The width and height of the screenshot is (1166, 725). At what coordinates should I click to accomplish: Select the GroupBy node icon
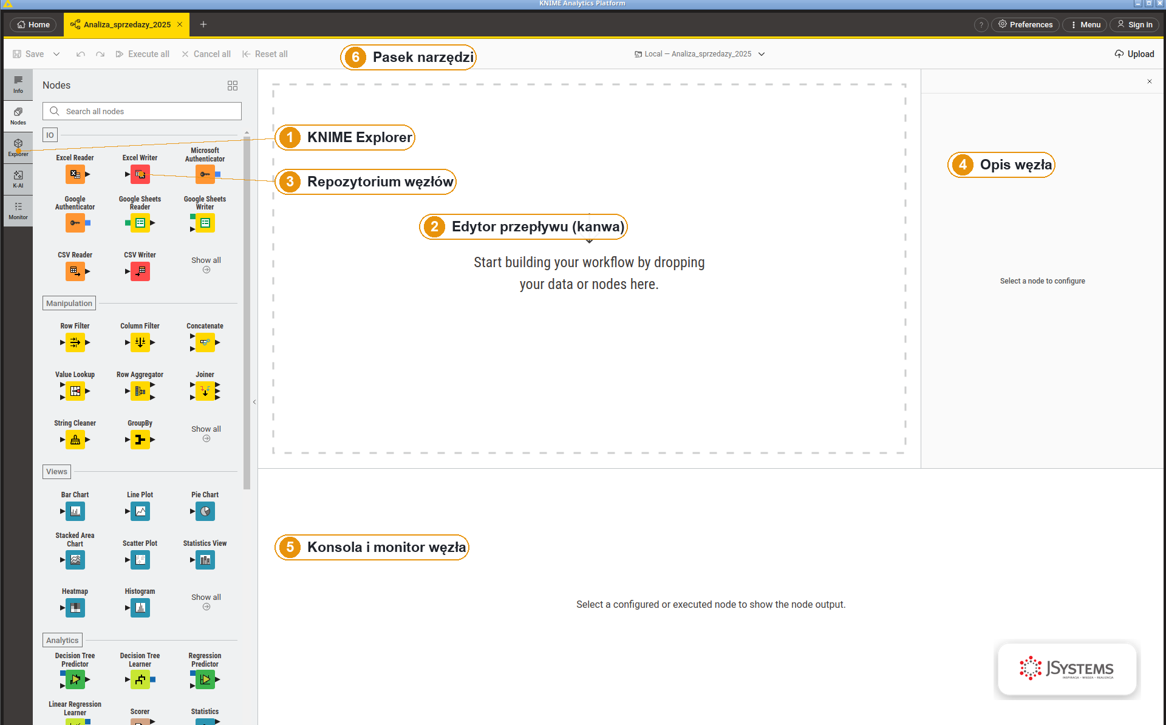click(140, 440)
